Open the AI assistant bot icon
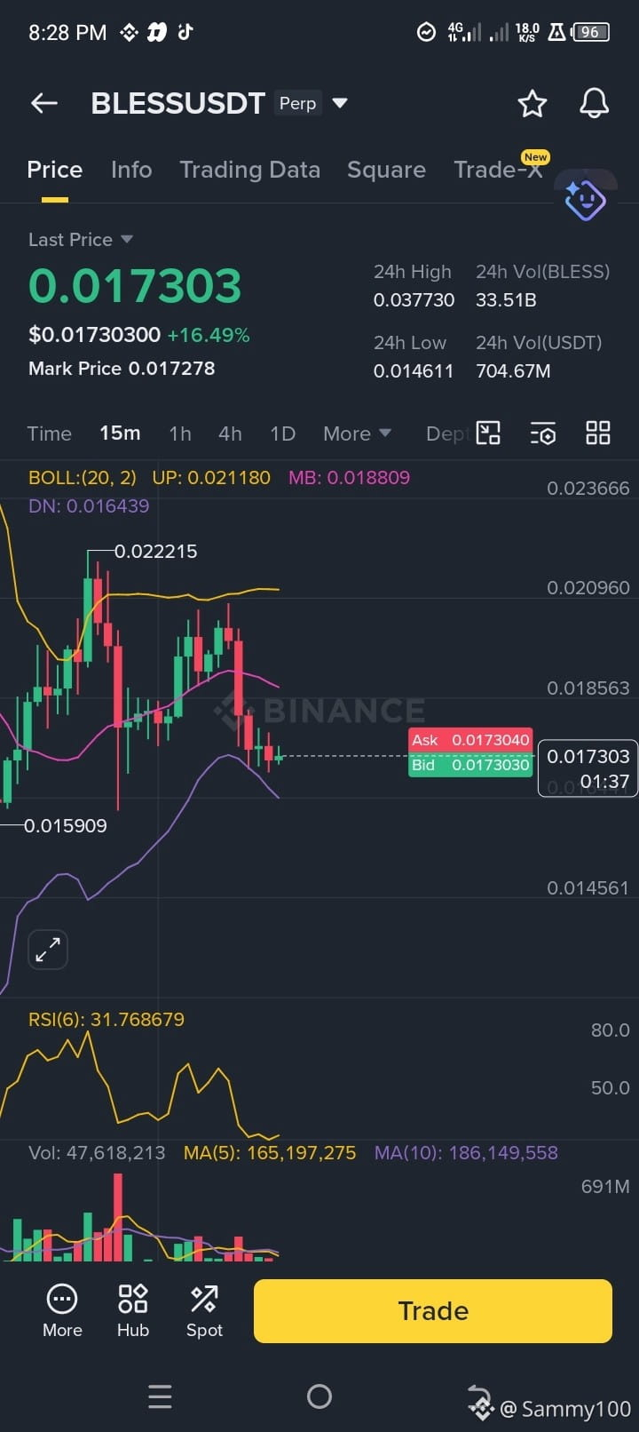 (x=585, y=199)
